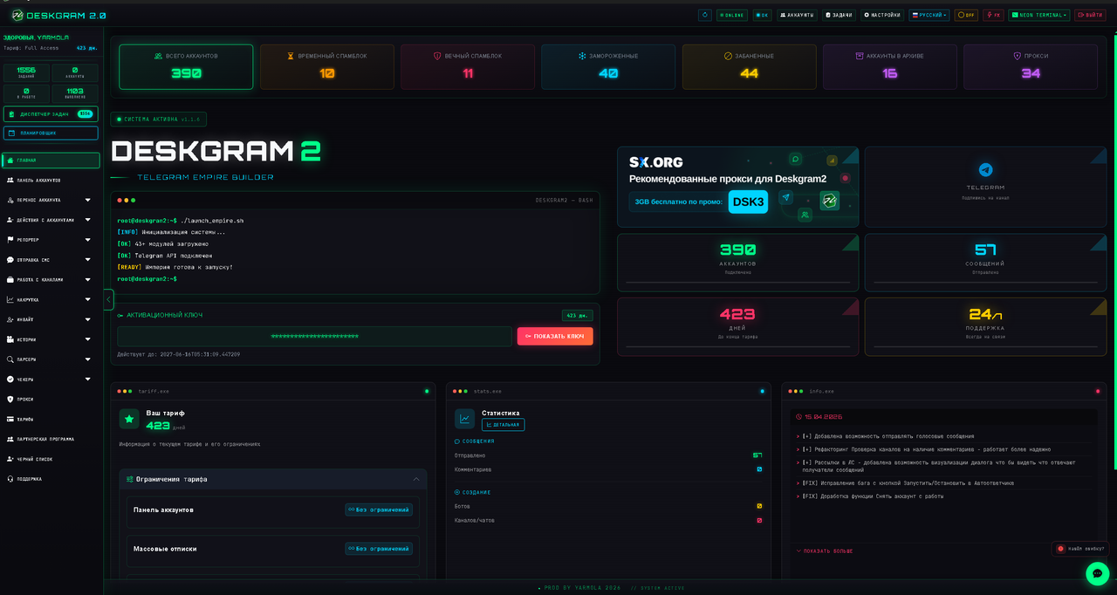Click the calendar icon next to date 15.04.2026
Screen dimensions: 1117x595
799,417
